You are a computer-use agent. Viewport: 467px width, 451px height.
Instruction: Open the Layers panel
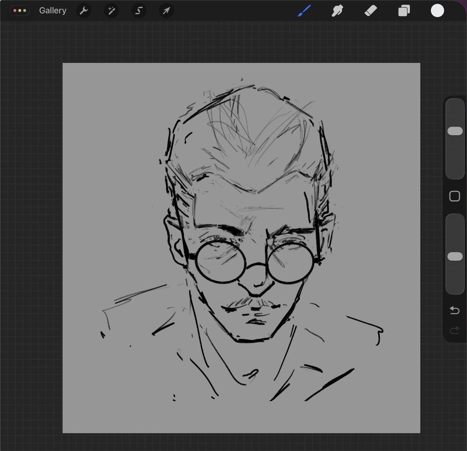(x=404, y=11)
